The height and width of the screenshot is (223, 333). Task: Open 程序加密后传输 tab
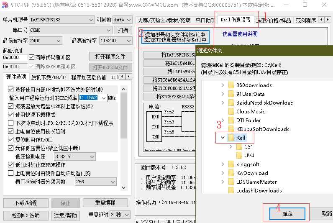[x=89, y=77]
